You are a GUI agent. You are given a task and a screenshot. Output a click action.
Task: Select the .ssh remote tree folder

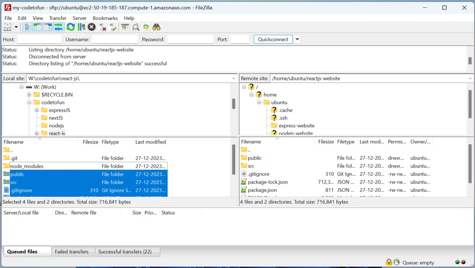coord(283,118)
